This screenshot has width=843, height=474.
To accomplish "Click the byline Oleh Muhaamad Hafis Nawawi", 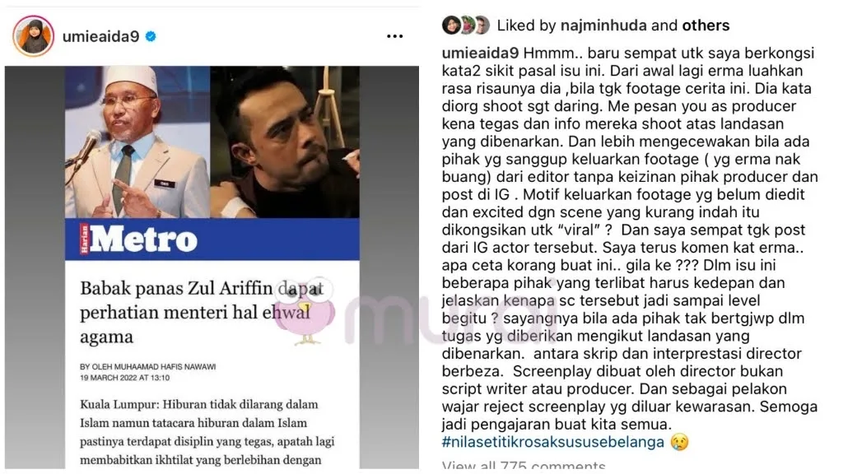I will [x=148, y=366].
